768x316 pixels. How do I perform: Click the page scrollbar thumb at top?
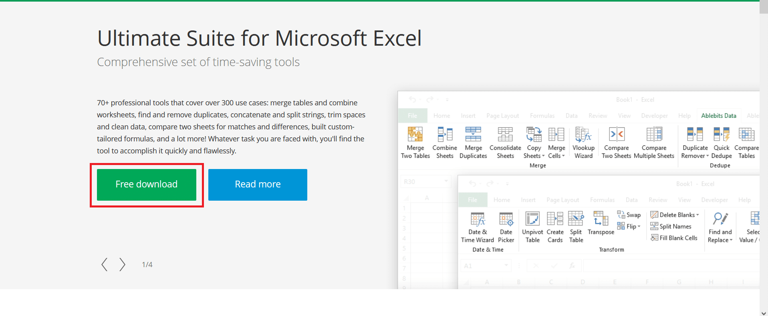pyautogui.click(x=764, y=8)
